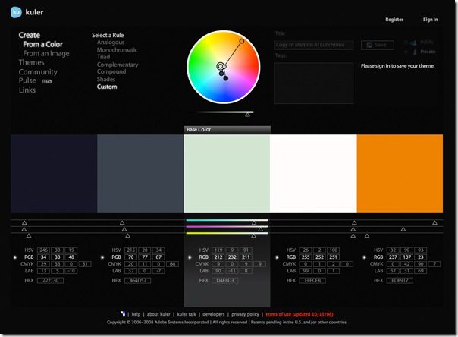Choose the Monochromatic color rule

pyautogui.click(x=118, y=50)
